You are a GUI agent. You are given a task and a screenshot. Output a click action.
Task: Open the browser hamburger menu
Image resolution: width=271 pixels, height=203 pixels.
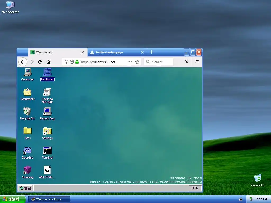pyautogui.click(x=197, y=62)
